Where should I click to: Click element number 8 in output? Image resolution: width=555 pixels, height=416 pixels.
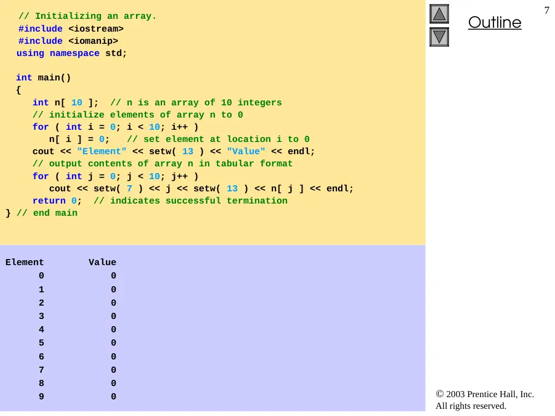tap(42, 383)
